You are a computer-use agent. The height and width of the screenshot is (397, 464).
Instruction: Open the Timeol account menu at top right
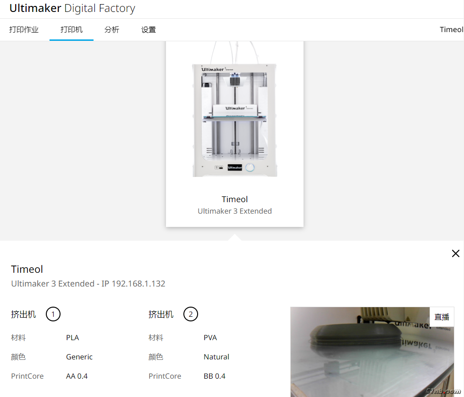pos(451,30)
